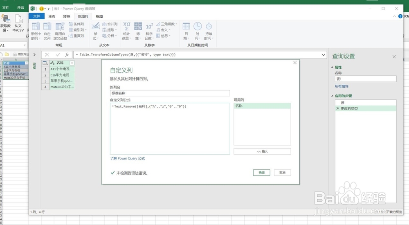
Task: Click the fx function icon
Action: click(67, 54)
